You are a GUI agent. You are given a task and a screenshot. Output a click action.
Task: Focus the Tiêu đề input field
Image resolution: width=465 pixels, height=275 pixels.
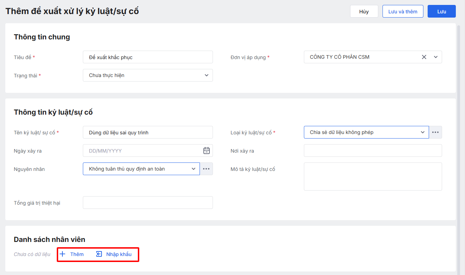(148, 57)
